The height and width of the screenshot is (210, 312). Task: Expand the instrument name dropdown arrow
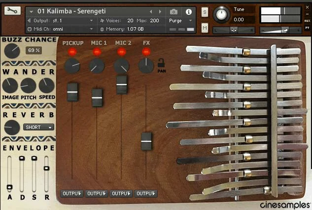[x=31, y=12]
